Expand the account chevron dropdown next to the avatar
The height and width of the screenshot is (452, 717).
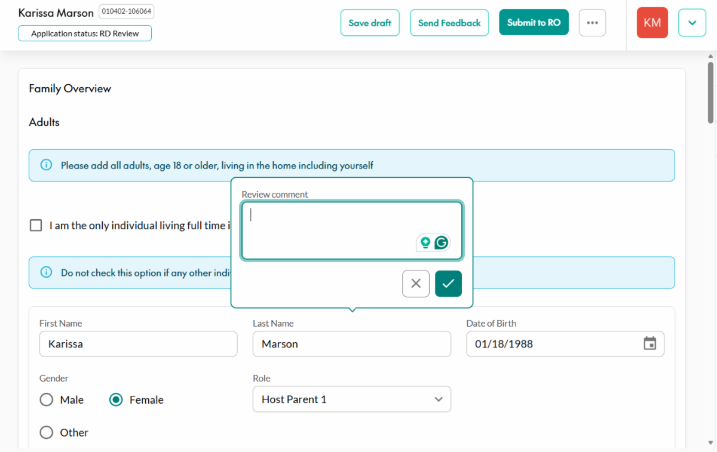tap(692, 23)
